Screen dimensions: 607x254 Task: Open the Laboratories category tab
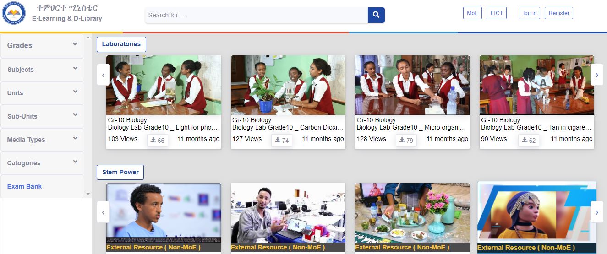tap(121, 44)
